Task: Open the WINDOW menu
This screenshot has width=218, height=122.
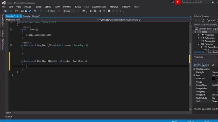Action: pos(126,7)
